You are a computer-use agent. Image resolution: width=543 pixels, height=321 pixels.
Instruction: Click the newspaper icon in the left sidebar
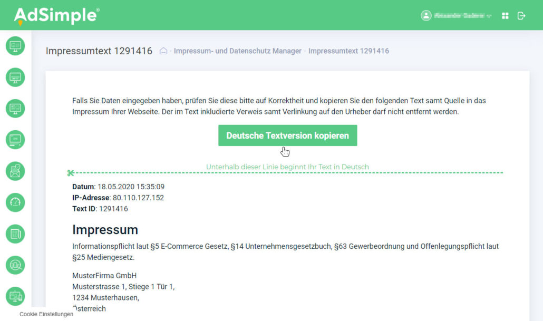click(15, 234)
